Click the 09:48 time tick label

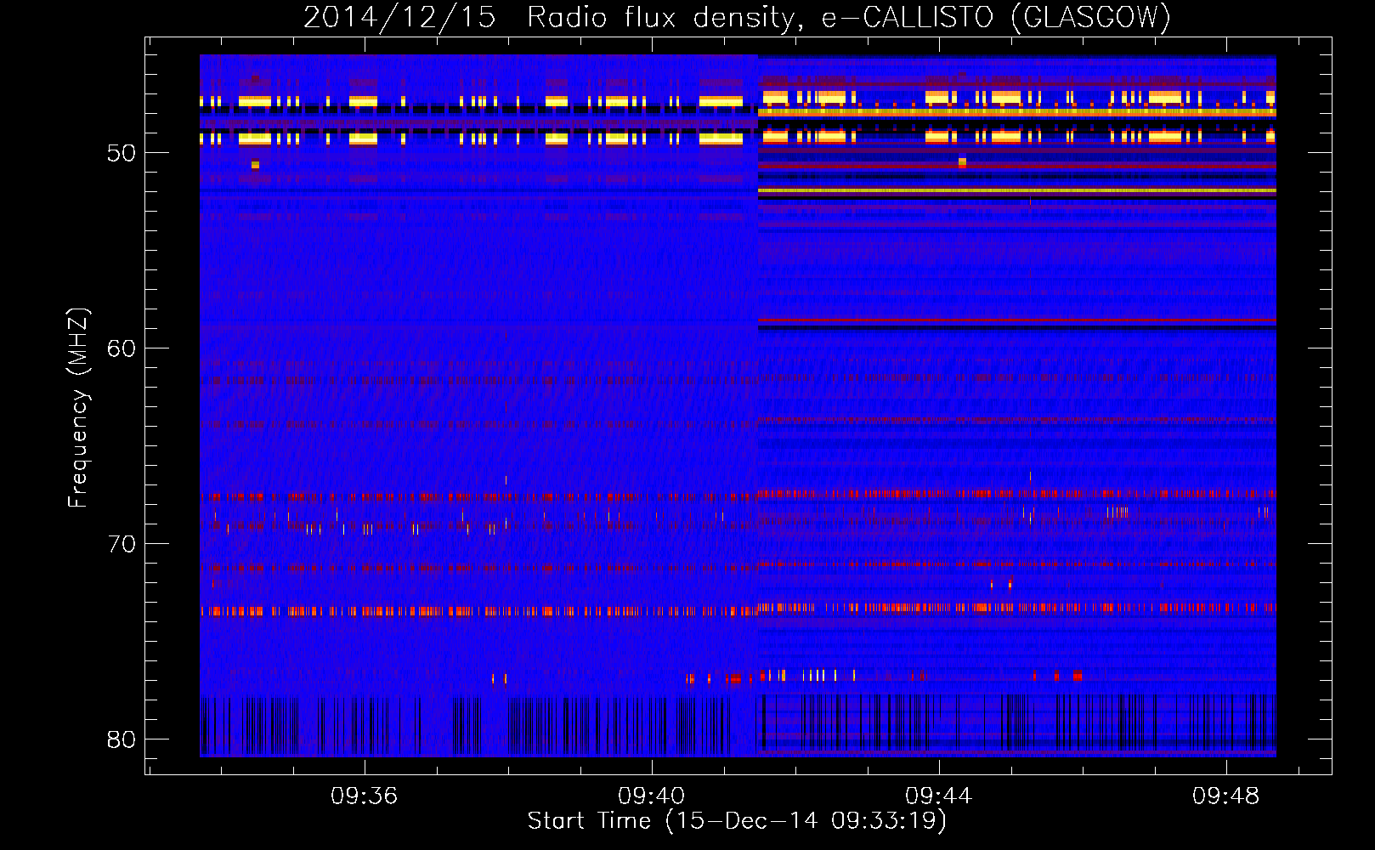click(x=1226, y=796)
